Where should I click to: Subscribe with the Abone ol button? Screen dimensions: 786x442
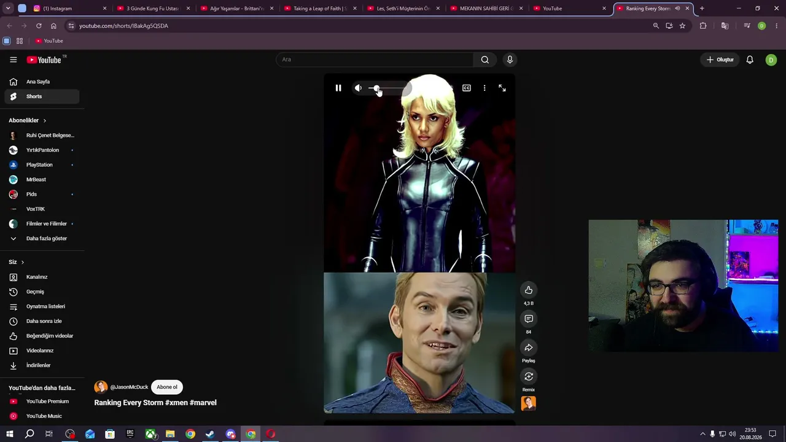tap(167, 387)
